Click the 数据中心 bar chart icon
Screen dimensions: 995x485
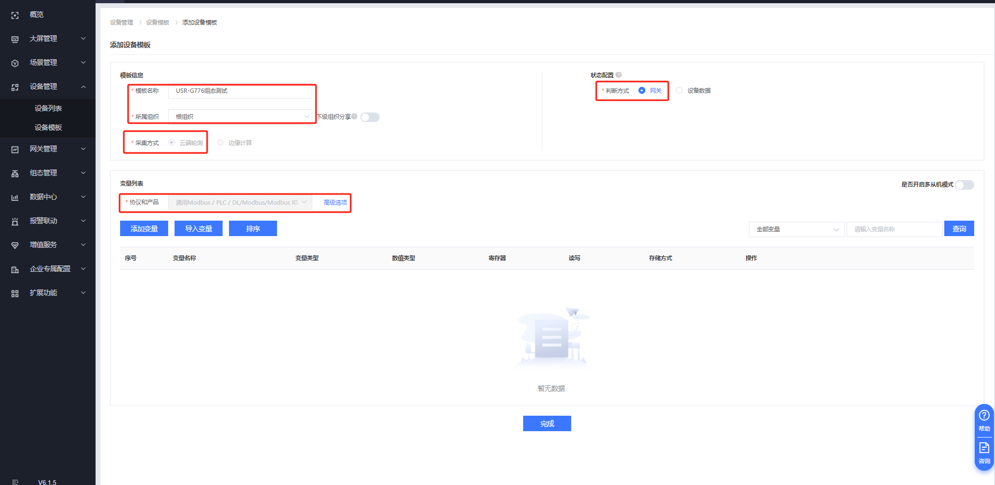click(15, 198)
